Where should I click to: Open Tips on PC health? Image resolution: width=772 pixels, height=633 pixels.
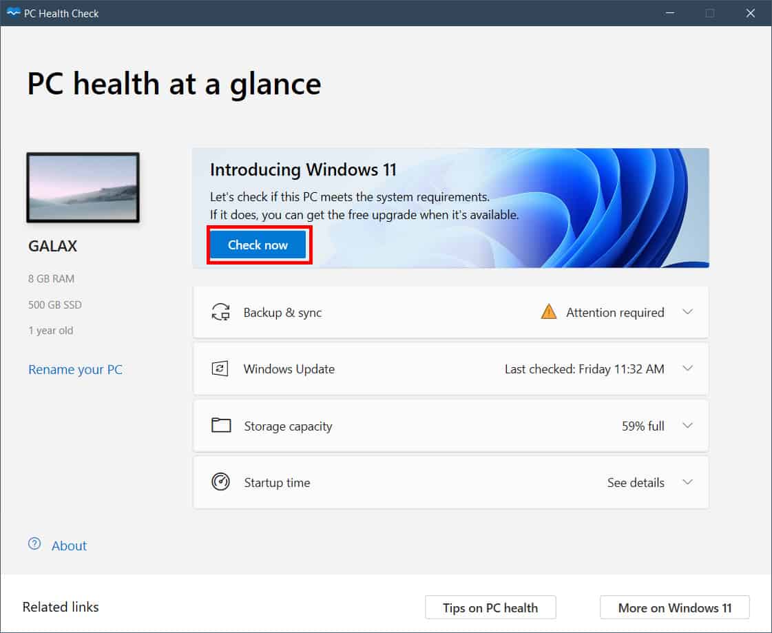[x=490, y=608]
